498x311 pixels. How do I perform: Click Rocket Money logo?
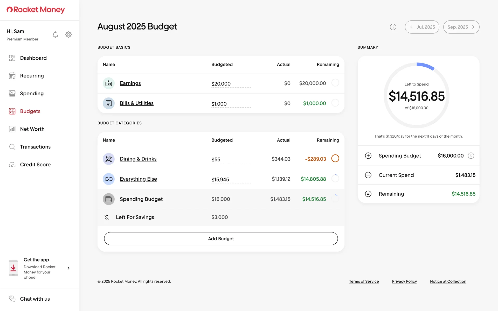[36, 10]
